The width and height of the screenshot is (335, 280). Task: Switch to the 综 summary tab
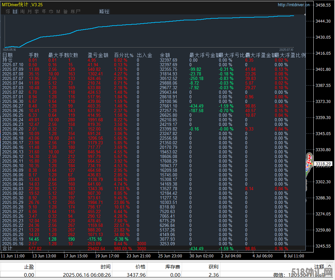click(x=8, y=11)
